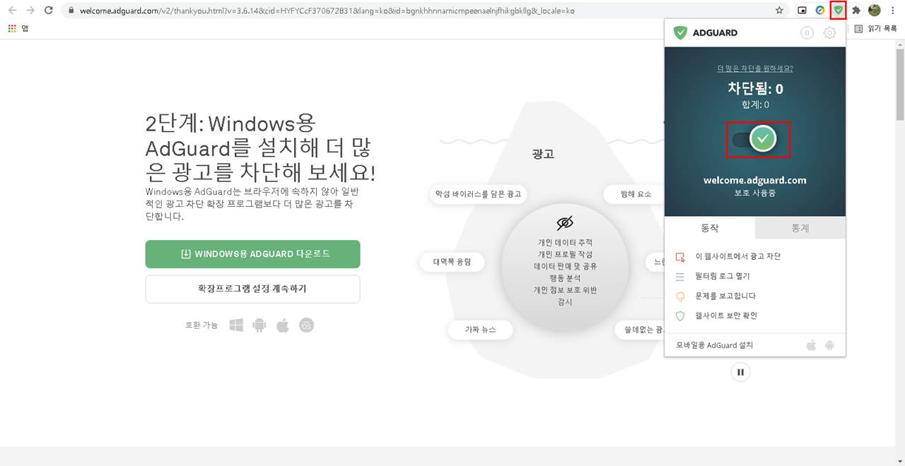
Task: Click the colorful circular extension icon
Action: [x=820, y=11]
